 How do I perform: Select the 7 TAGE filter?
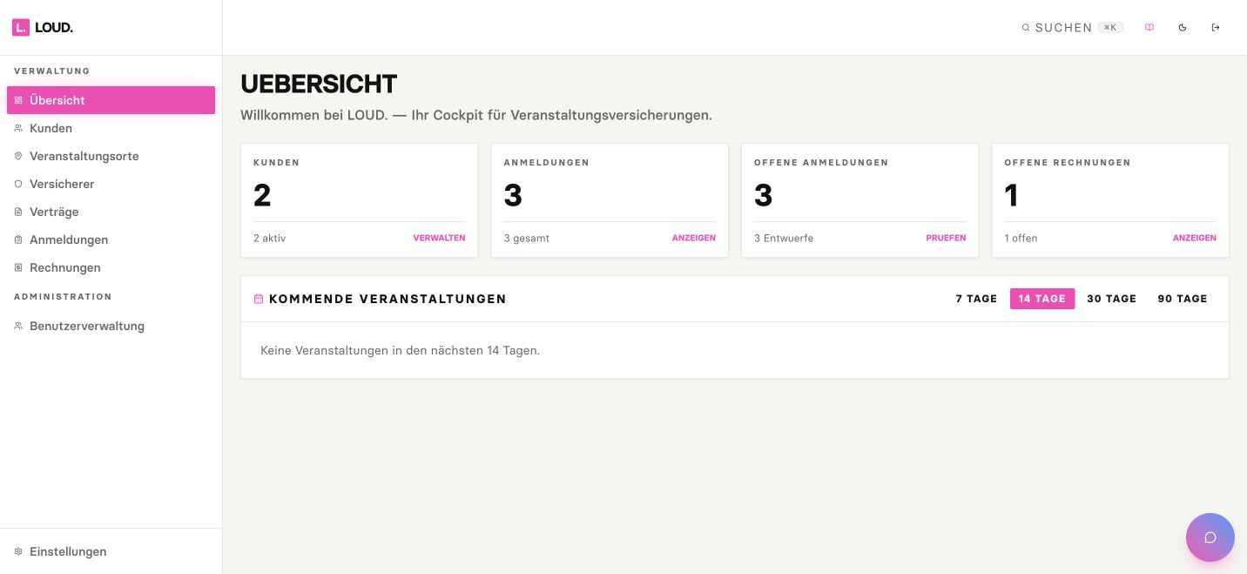coord(976,299)
